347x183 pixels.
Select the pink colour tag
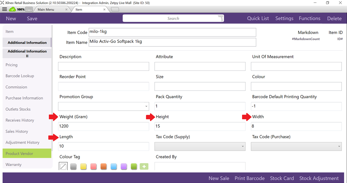[94, 166]
